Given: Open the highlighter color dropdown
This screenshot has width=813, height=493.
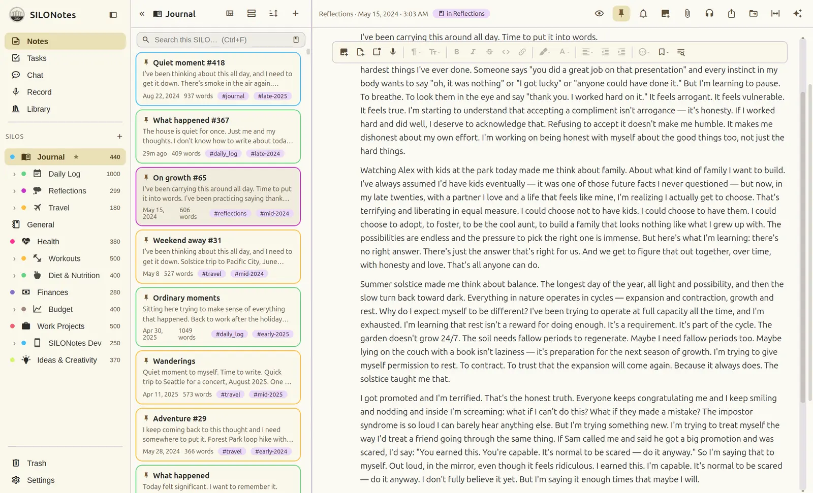Looking at the screenshot, I should click(x=544, y=52).
